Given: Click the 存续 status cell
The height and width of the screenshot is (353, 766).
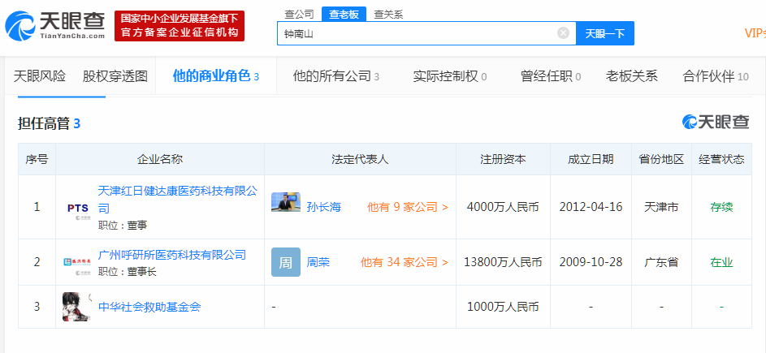Looking at the screenshot, I should click(x=721, y=207).
